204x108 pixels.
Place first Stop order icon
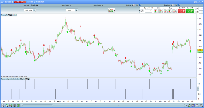(x=166, y=11)
